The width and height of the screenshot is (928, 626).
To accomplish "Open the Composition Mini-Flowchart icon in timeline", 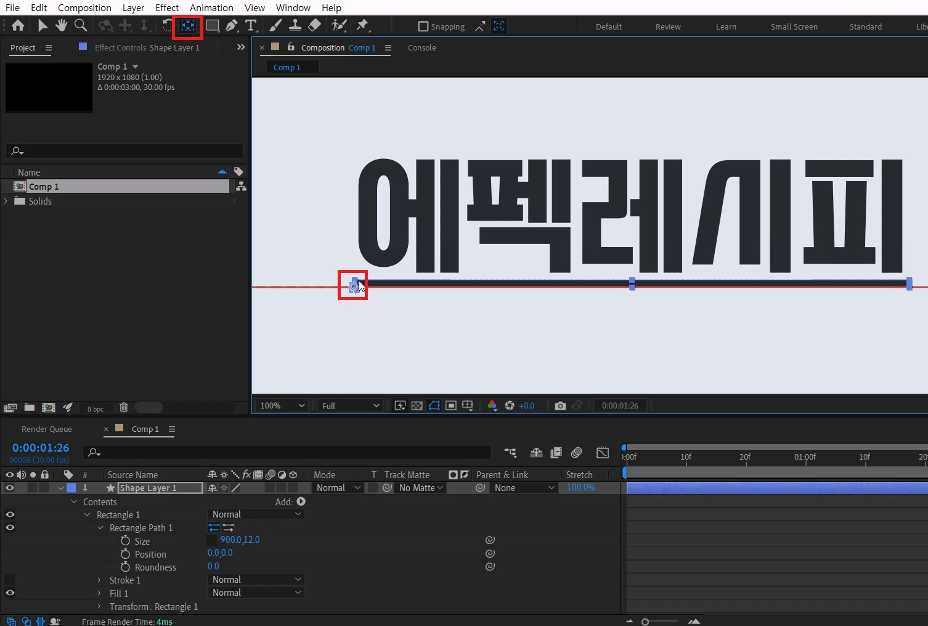I will pos(510,453).
